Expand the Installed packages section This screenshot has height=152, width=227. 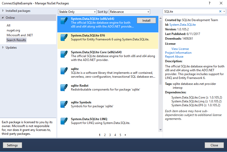[x=3, y=11]
